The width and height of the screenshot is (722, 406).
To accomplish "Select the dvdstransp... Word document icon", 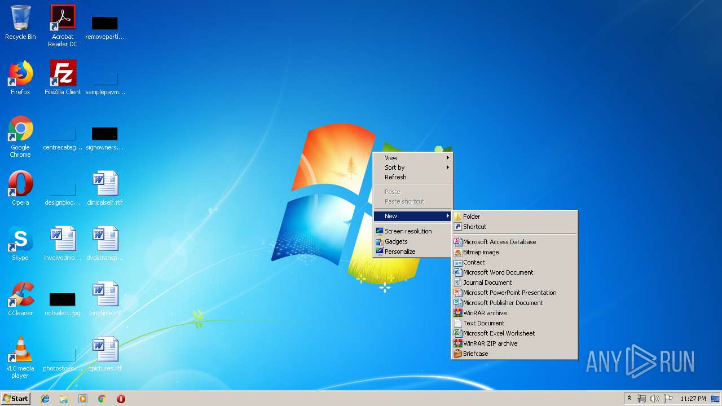I will point(105,244).
